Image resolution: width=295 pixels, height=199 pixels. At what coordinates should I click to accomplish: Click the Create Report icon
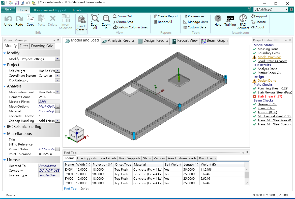pyautogui.click(x=156, y=16)
